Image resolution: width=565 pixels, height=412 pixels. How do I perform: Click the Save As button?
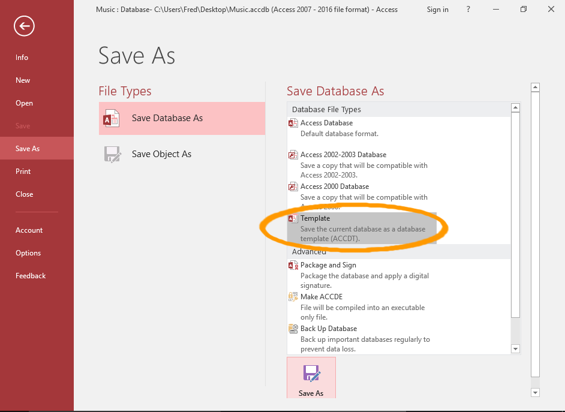coord(311,378)
